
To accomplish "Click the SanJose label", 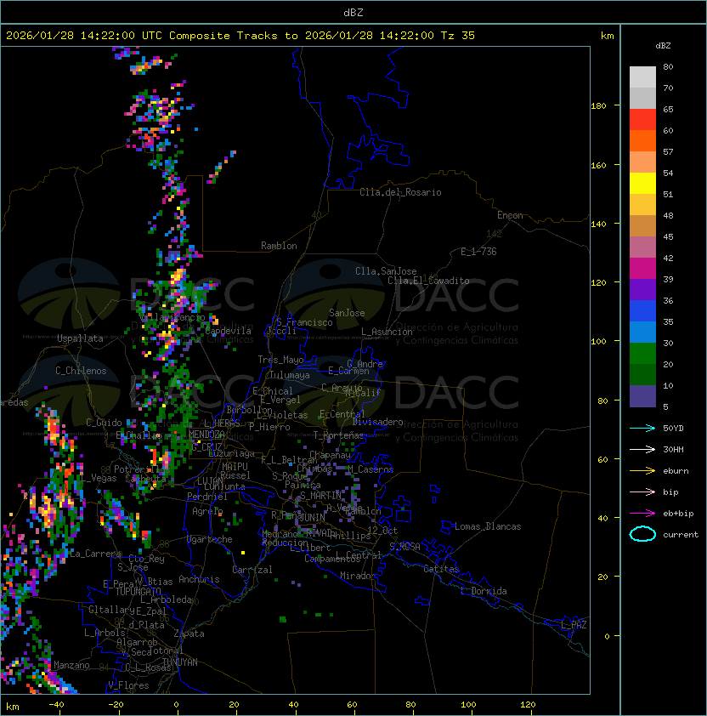I will click(x=347, y=313).
